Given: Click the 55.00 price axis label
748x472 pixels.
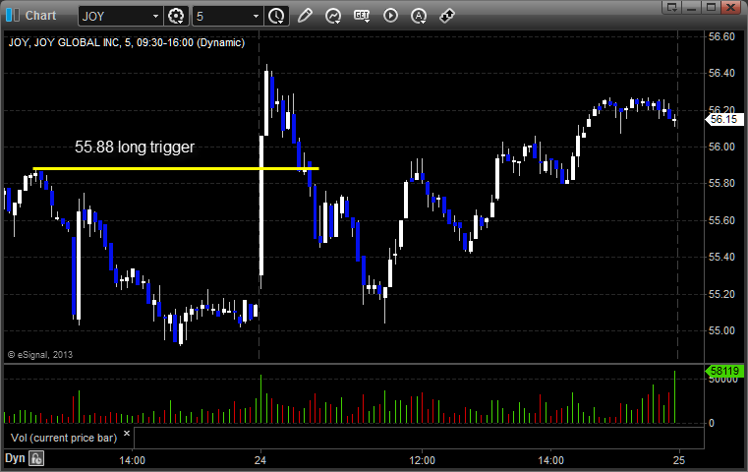Looking at the screenshot, I should (x=721, y=330).
